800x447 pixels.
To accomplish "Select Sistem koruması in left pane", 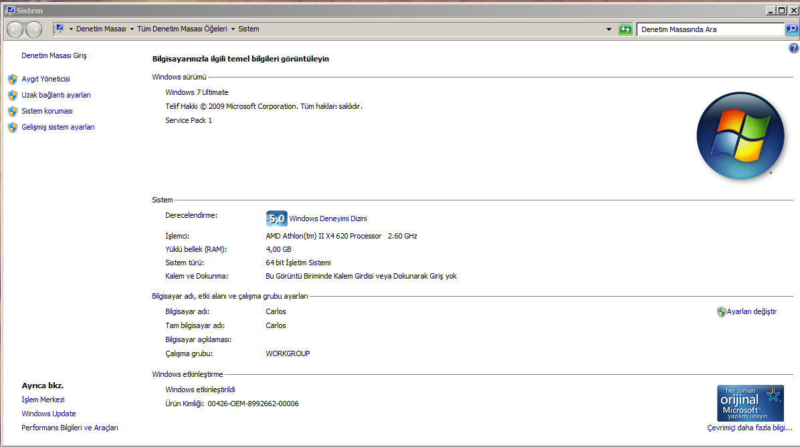I will 47,111.
